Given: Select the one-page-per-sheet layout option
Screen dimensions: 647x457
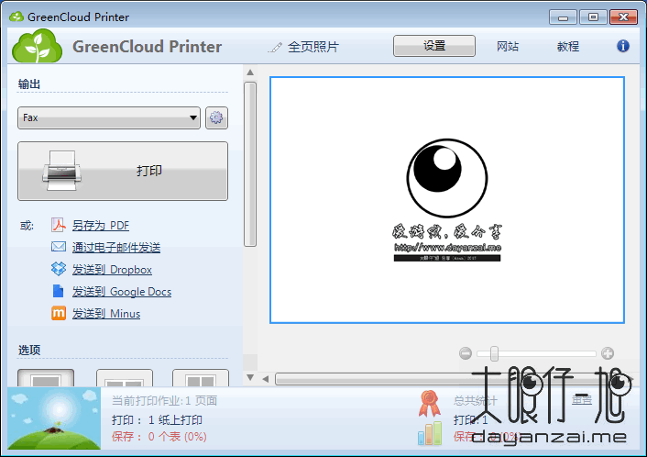Looking at the screenshot, I should point(46,378).
